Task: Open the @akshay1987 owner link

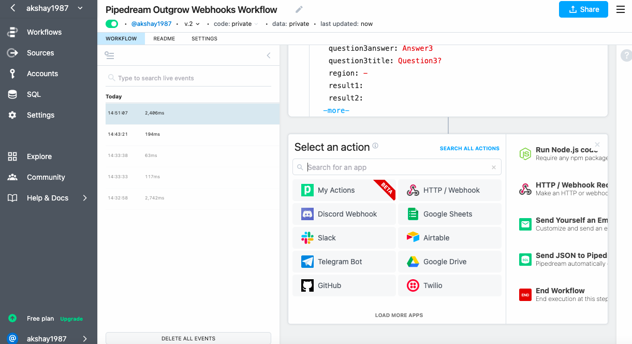Action: 151,24
